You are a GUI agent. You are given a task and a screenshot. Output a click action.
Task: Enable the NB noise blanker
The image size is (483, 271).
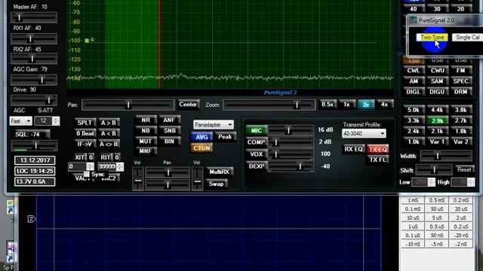[x=146, y=130]
